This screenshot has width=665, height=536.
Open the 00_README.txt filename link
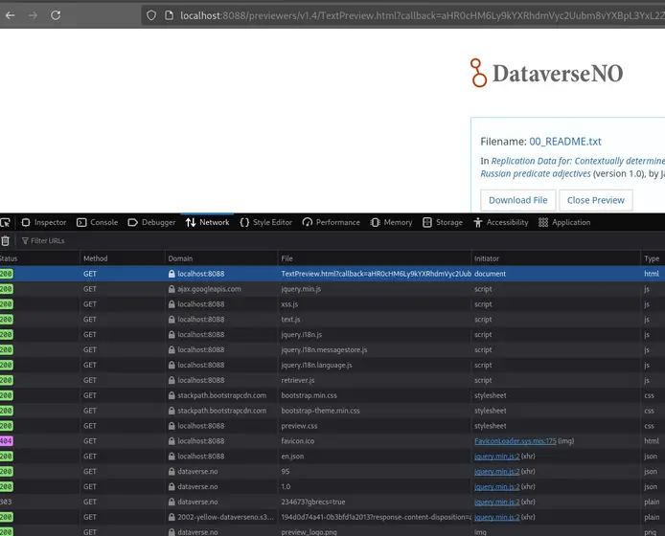[x=565, y=142]
